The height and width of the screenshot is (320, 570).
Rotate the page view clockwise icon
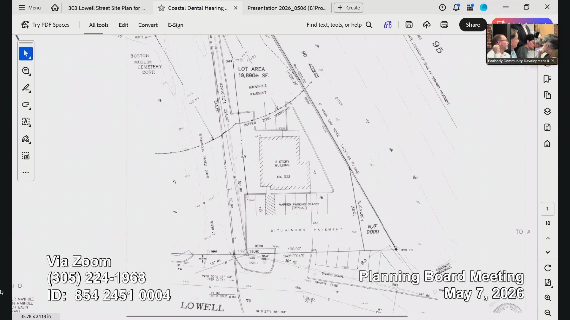click(x=548, y=268)
